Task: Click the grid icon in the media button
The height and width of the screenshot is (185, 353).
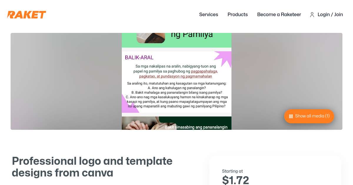Action: [291, 116]
